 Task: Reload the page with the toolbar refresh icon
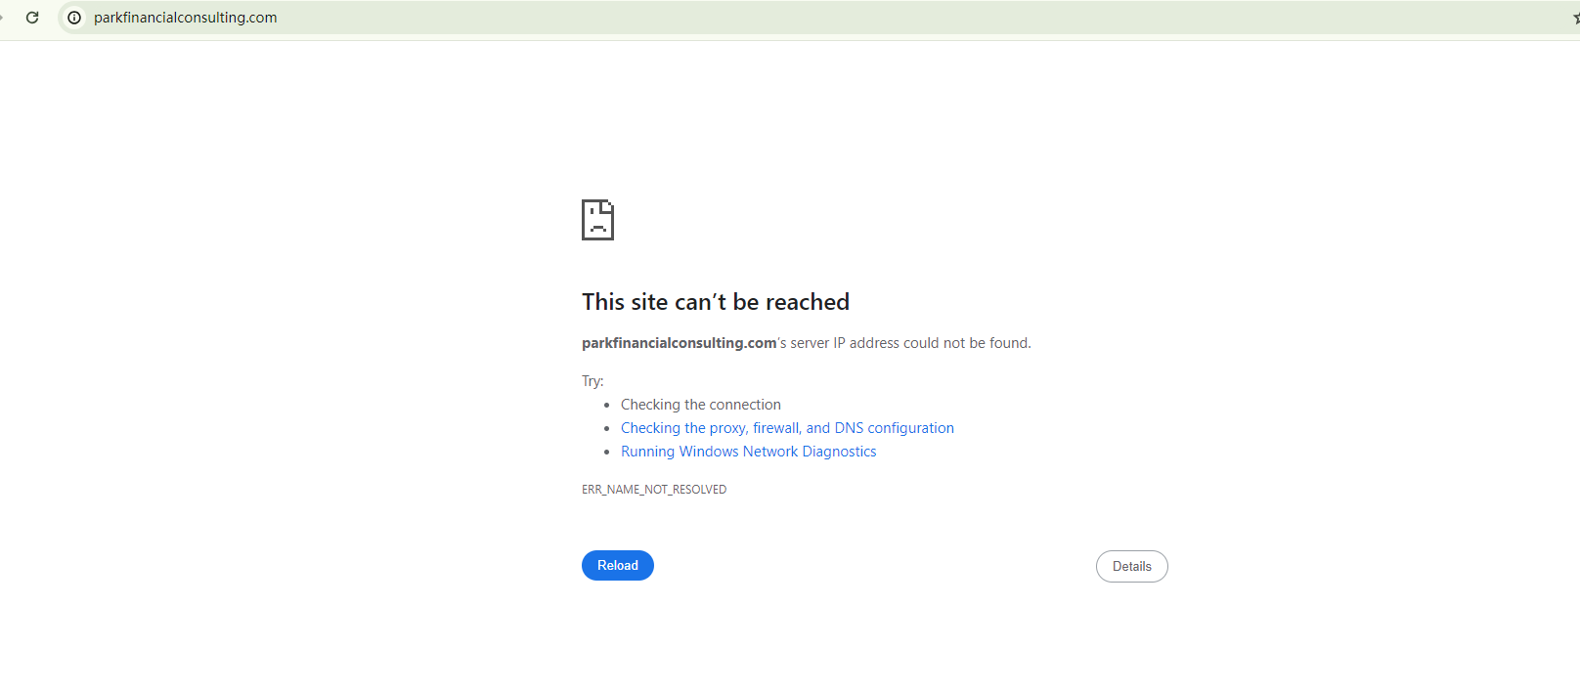[x=32, y=18]
